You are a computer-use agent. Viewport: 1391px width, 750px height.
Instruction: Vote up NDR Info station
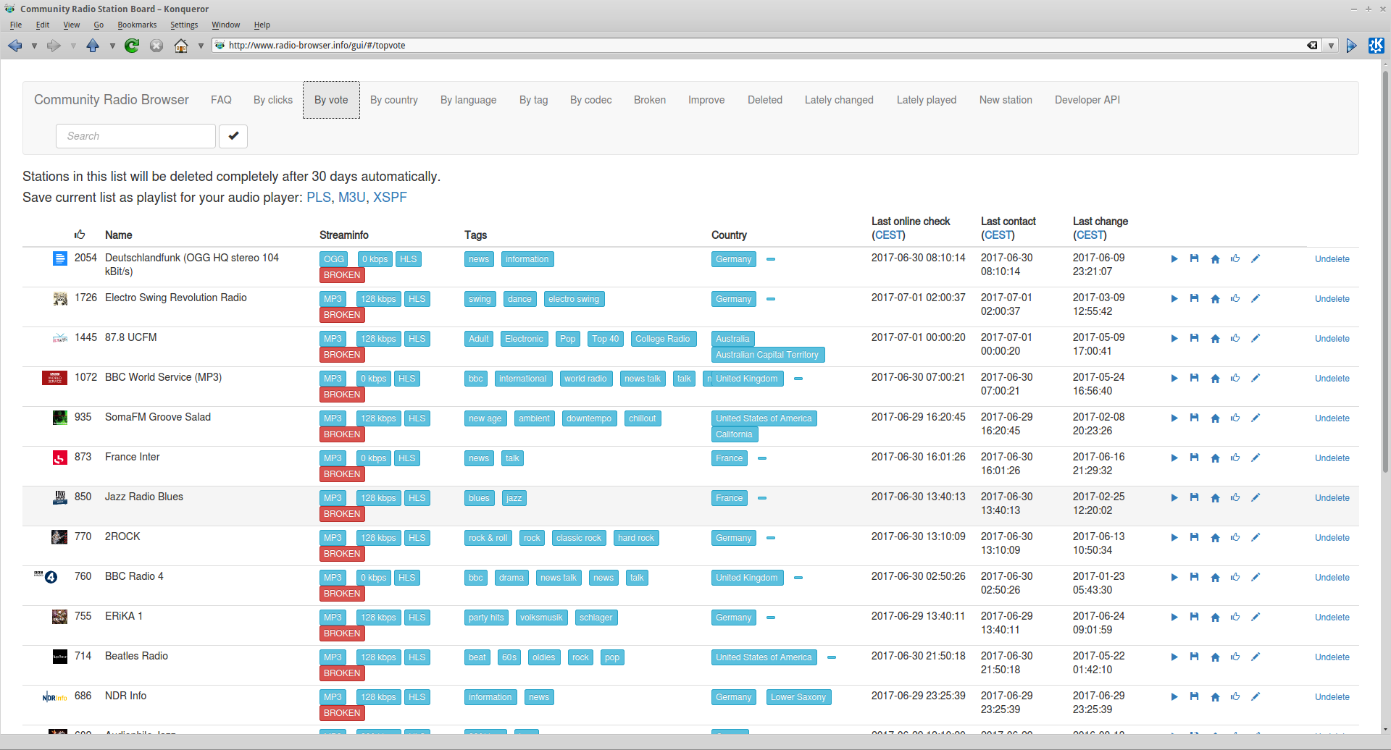1235,696
